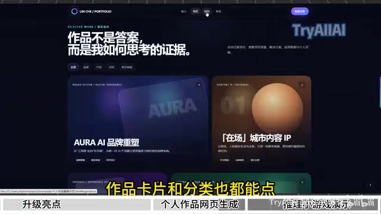Filter works by 品牌
The height and width of the screenshot is (214, 381).
[x=86, y=67]
